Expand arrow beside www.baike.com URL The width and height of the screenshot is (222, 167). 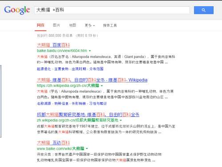(x=87, y=148)
